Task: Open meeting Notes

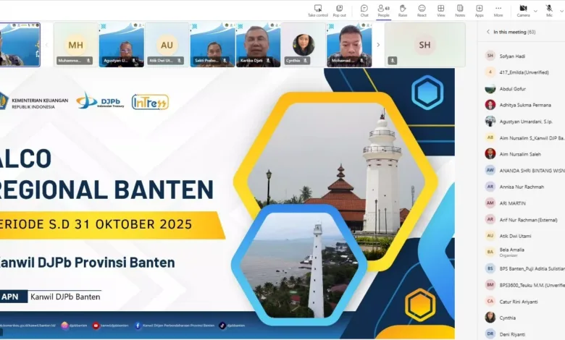Action: pyautogui.click(x=460, y=9)
